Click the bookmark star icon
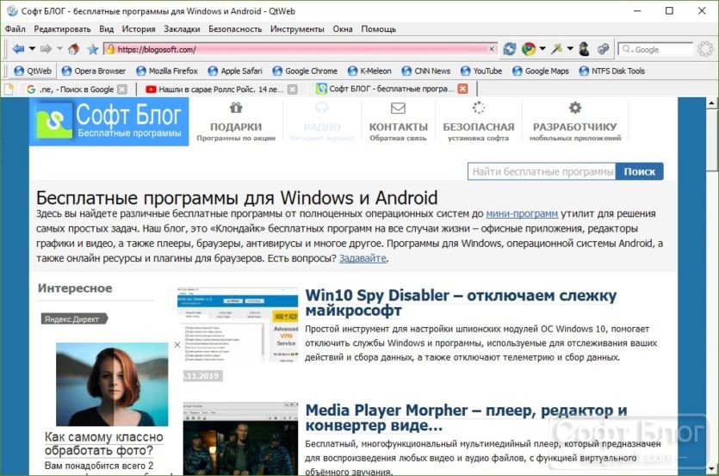 93,49
